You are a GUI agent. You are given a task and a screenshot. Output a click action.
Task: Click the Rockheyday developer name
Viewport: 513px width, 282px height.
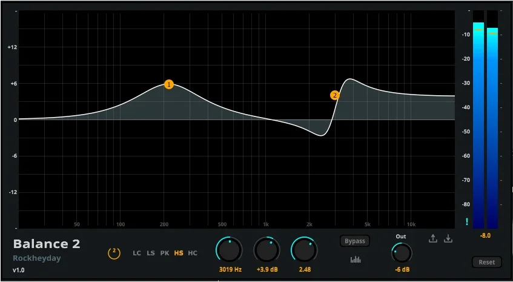(x=37, y=258)
